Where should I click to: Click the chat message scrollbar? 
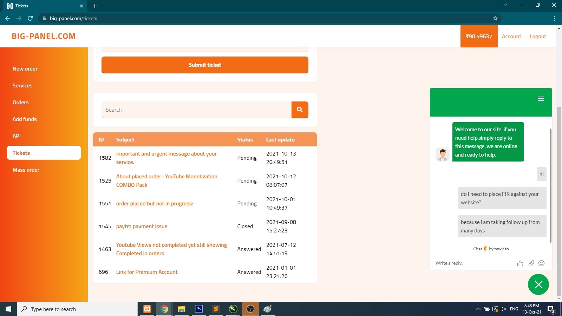click(550, 185)
